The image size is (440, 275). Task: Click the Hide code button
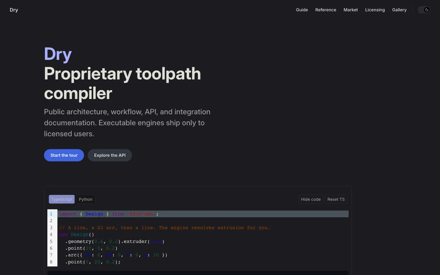coord(311,199)
